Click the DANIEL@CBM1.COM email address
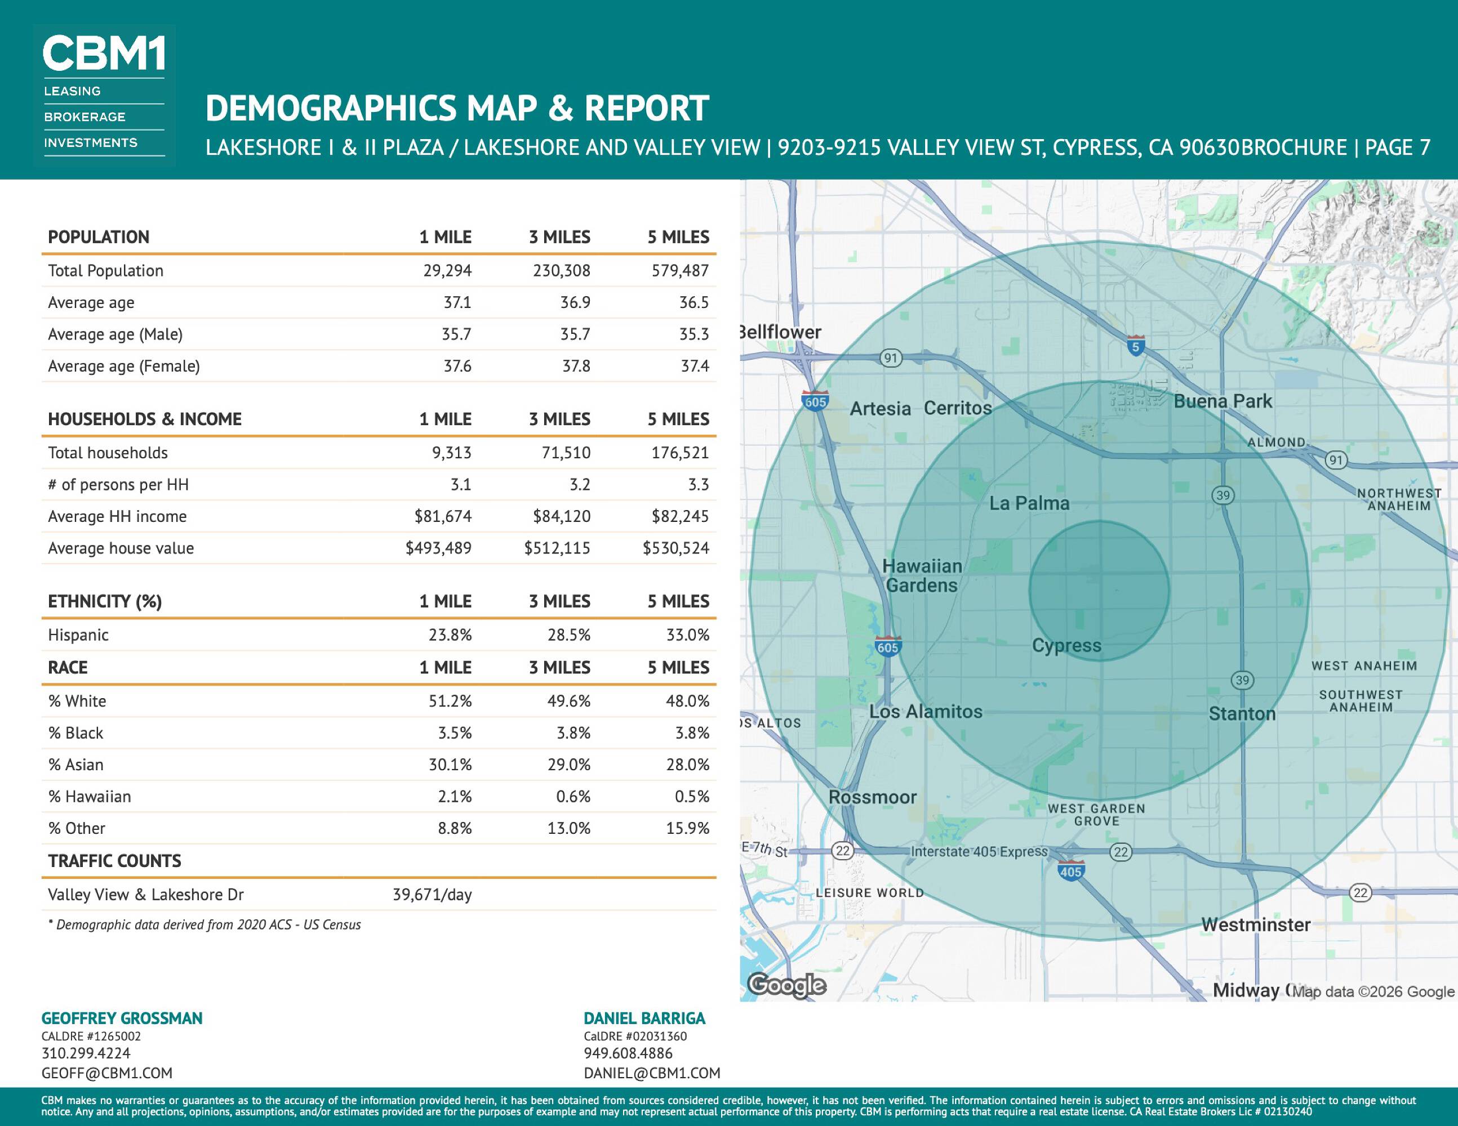The image size is (1458, 1126). 652,1073
